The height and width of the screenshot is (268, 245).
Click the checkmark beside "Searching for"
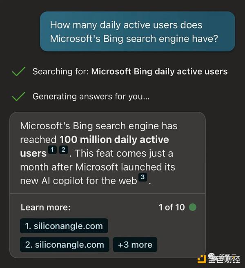19,72
